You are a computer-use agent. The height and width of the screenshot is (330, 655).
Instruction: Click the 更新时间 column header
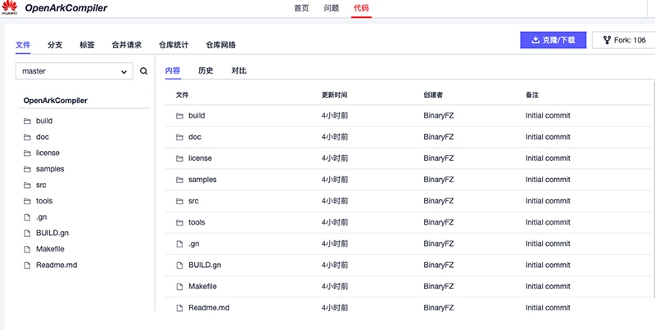click(x=334, y=95)
